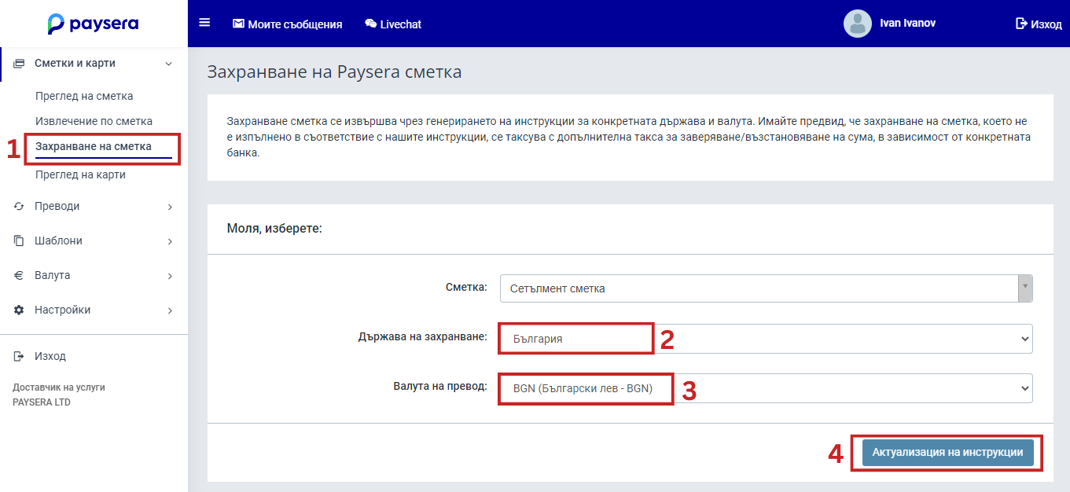Click the sidebar logout icon
The height and width of the screenshot is (492, 1070).
tap(19, 357)
